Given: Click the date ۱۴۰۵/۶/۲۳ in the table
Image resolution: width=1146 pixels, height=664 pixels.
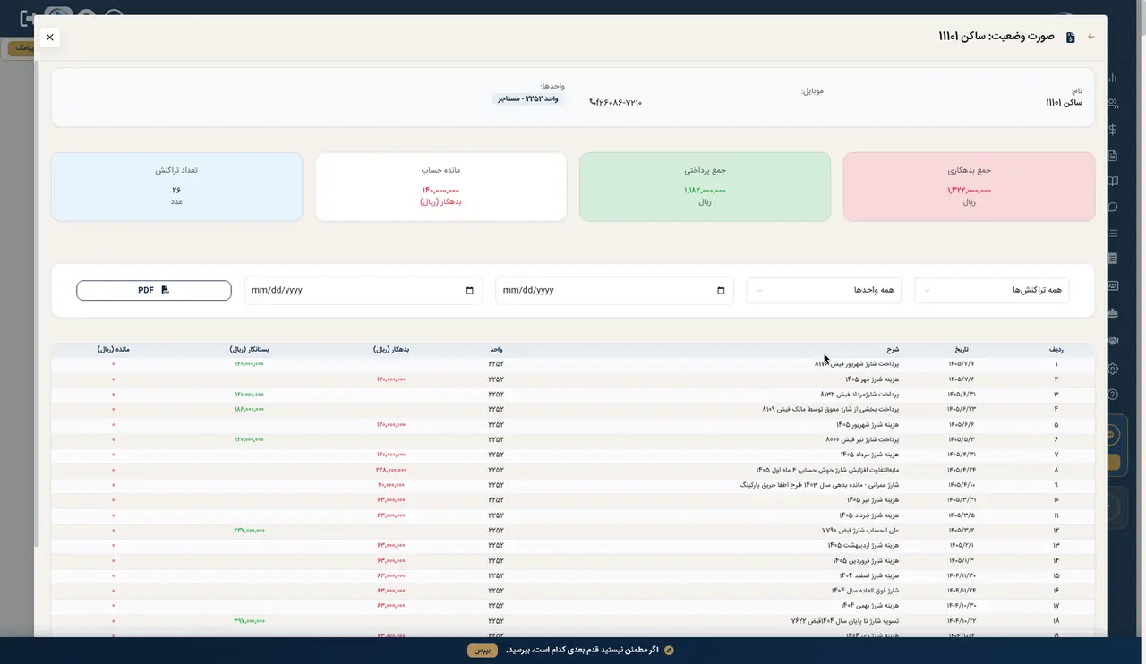Looking at the screenshot, I should 961,410.
